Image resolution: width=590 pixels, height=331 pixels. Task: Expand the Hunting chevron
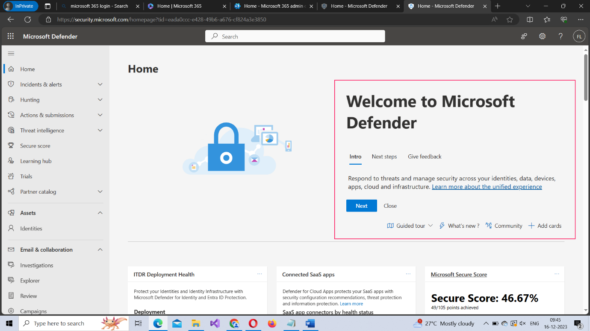click(100, 100)
